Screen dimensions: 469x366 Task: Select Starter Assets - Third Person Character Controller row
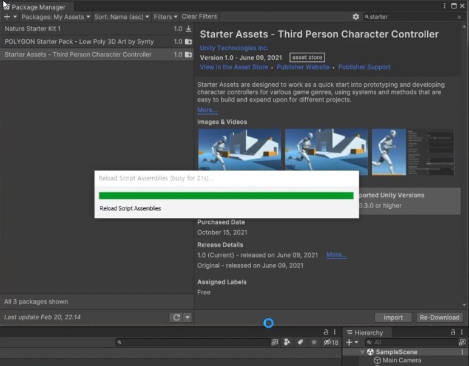(96, 55)
